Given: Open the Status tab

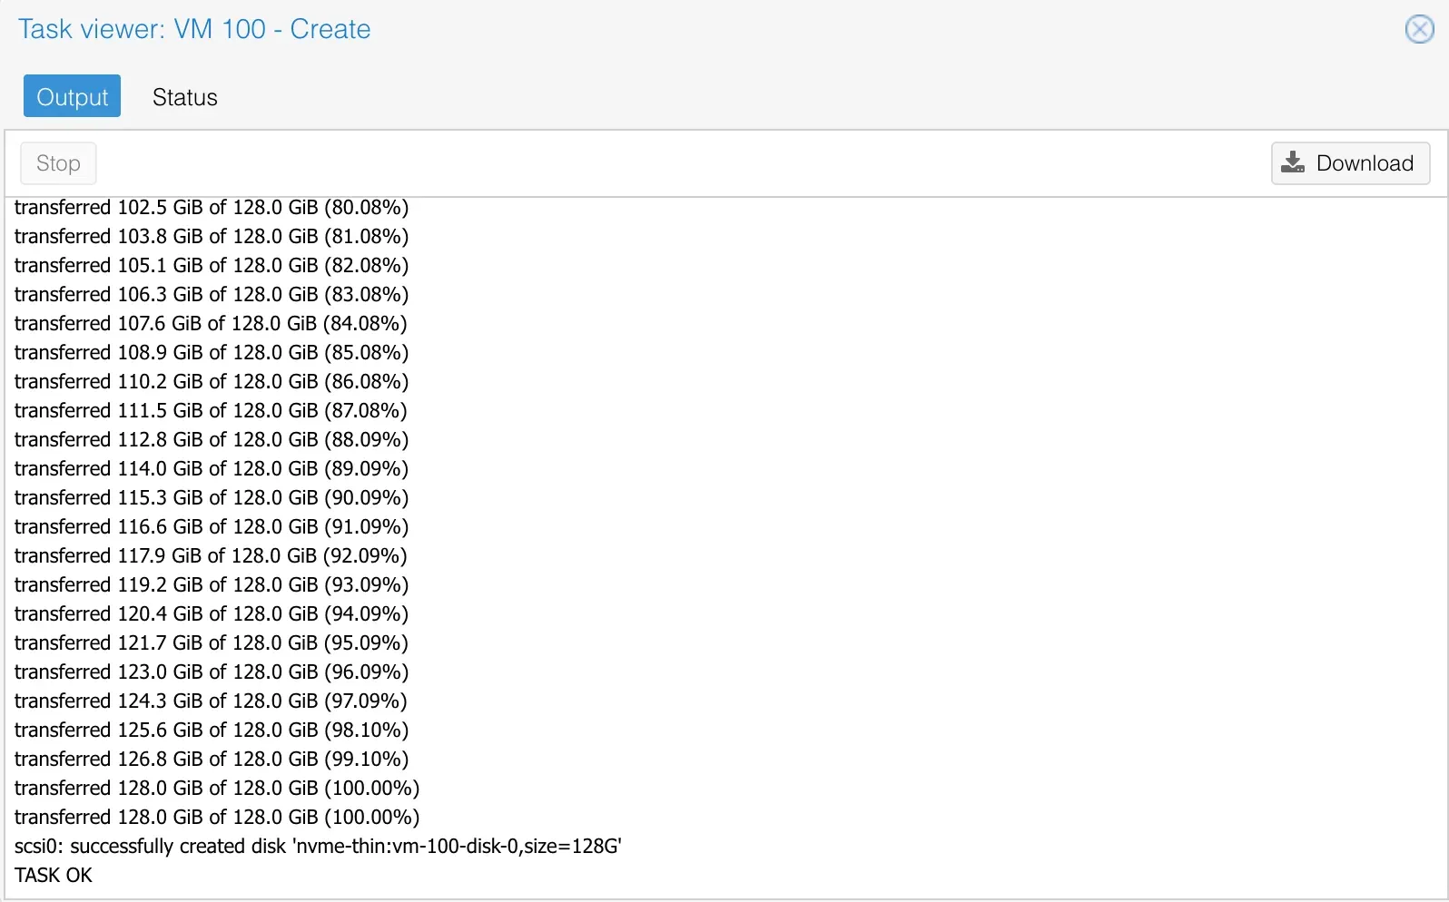Looking at the screenshot, I should click(x=185, y=96).
